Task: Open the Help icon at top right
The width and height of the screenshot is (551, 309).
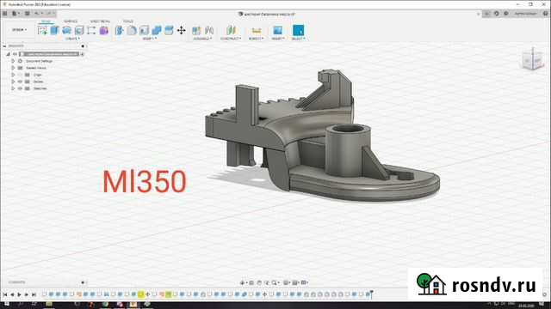Action: pyautogui.click(x=545, y=14)
